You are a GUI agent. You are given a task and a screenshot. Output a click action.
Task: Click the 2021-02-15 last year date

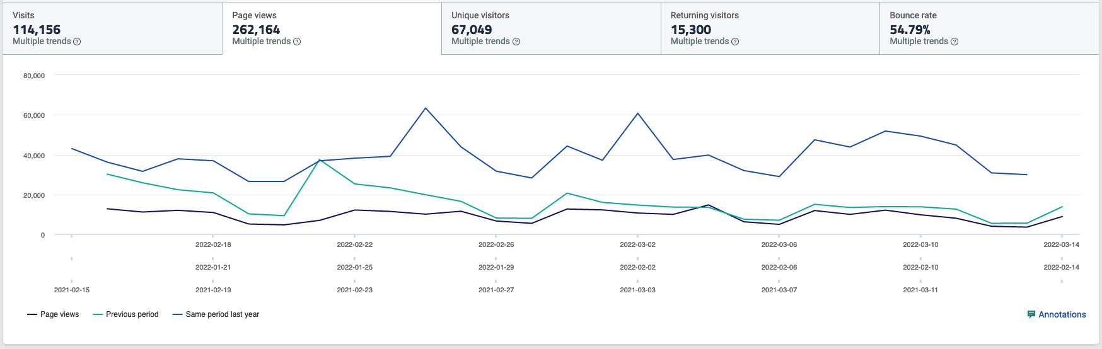[x=72, y=290]
